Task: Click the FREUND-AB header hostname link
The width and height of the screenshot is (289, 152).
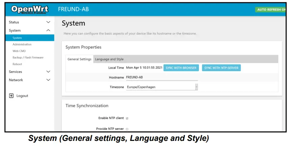Action: point(73,9)
